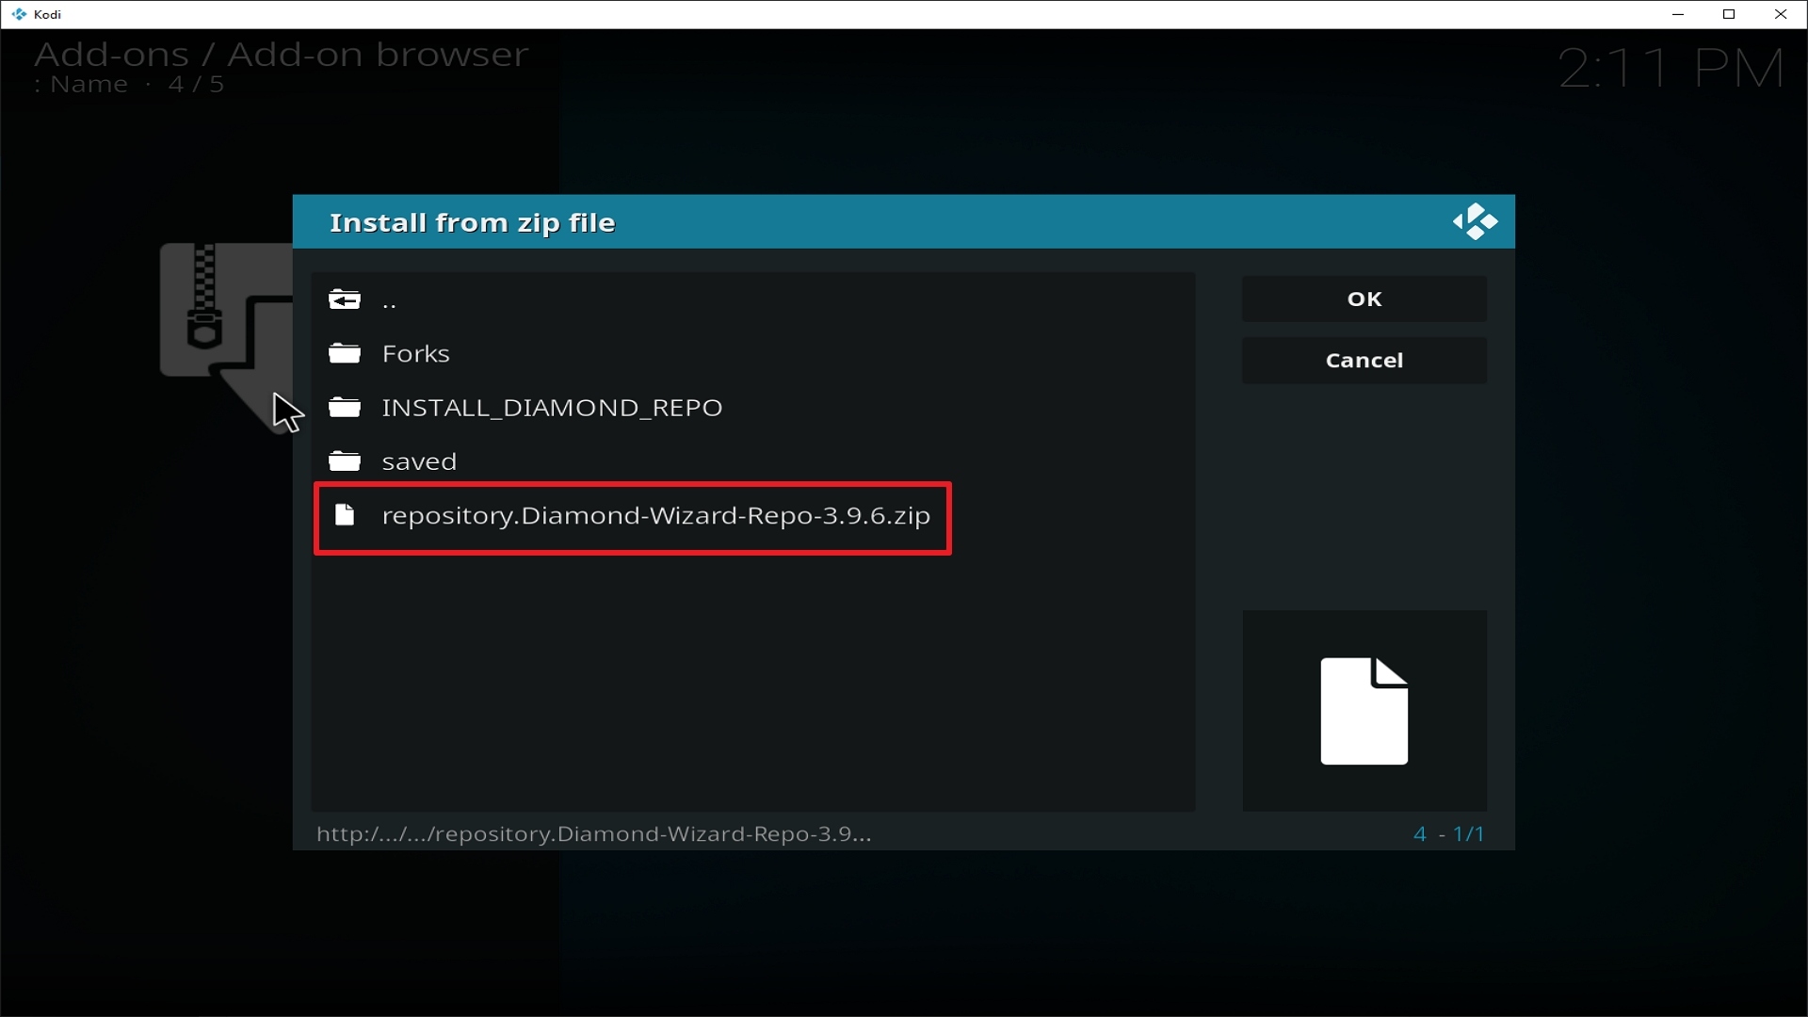This screenshot has width=1808, height=1017.
Task: Click the saved folder icon
Action: pyautogui.click(x=345, y=461)
